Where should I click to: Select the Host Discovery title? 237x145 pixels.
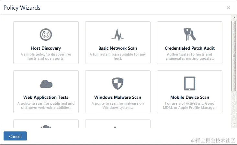point(46,48)
